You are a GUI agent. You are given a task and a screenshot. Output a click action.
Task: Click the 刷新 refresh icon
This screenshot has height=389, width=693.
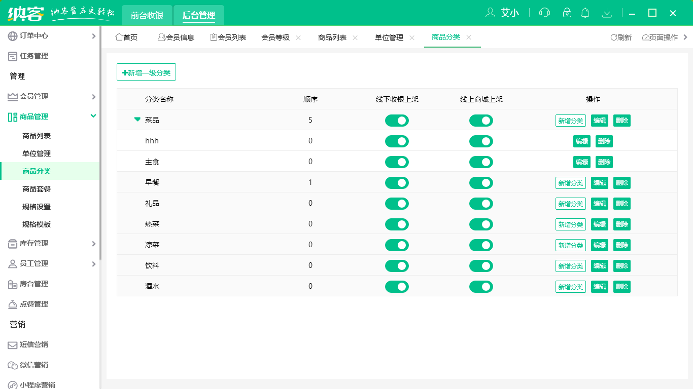coord(614,37)
